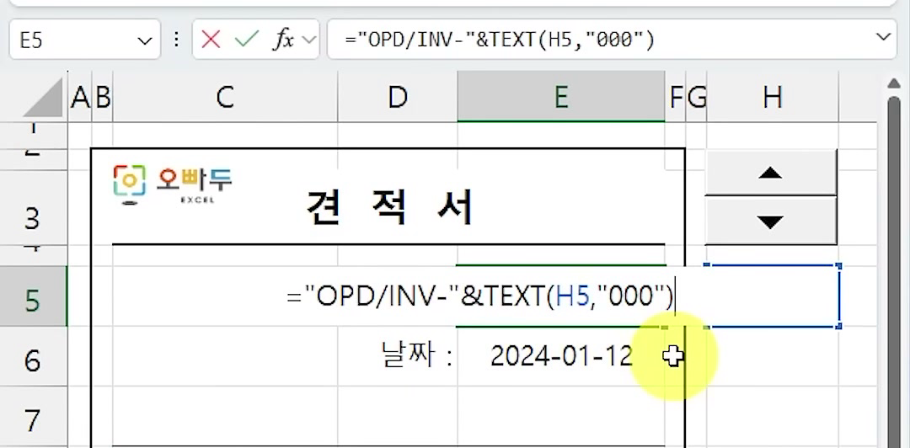Select column C header
Image resolution: width=910 pixels, height=448 pixels.
coord(225,97)
